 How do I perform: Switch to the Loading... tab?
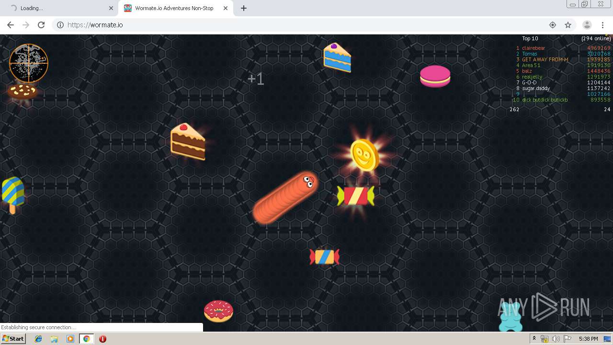click(x=60, y=8)
